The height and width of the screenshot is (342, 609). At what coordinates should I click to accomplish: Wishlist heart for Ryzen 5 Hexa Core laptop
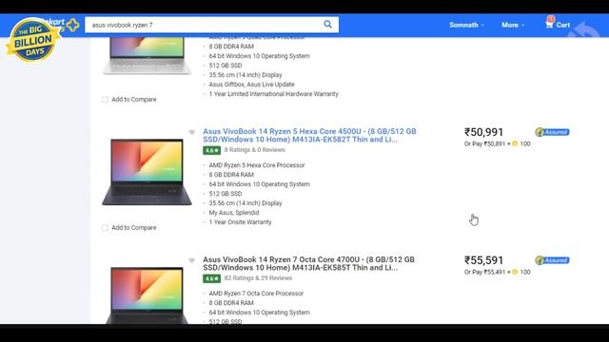[x=192, y=132]
